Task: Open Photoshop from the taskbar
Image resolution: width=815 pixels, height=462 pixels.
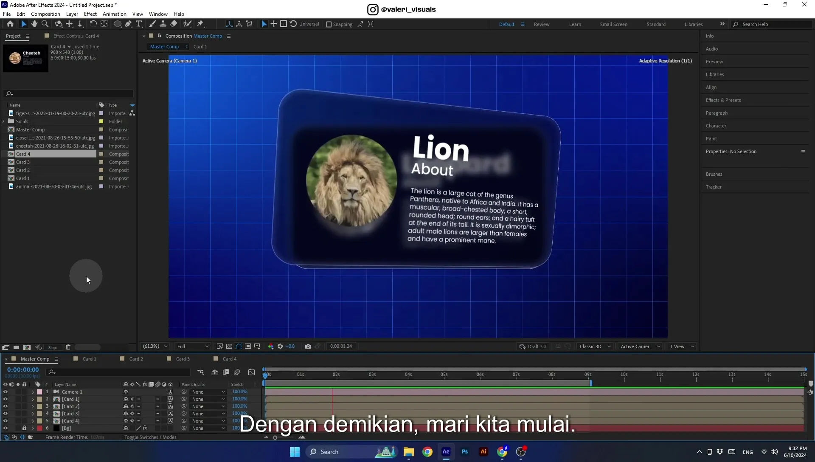Action: (465, 452)
